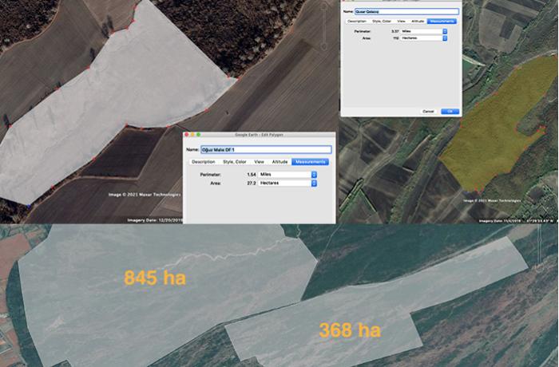This screenshot has width=559, height=367.
Task: Open Description tab in dialog with OK button
Action: (356, 21)
